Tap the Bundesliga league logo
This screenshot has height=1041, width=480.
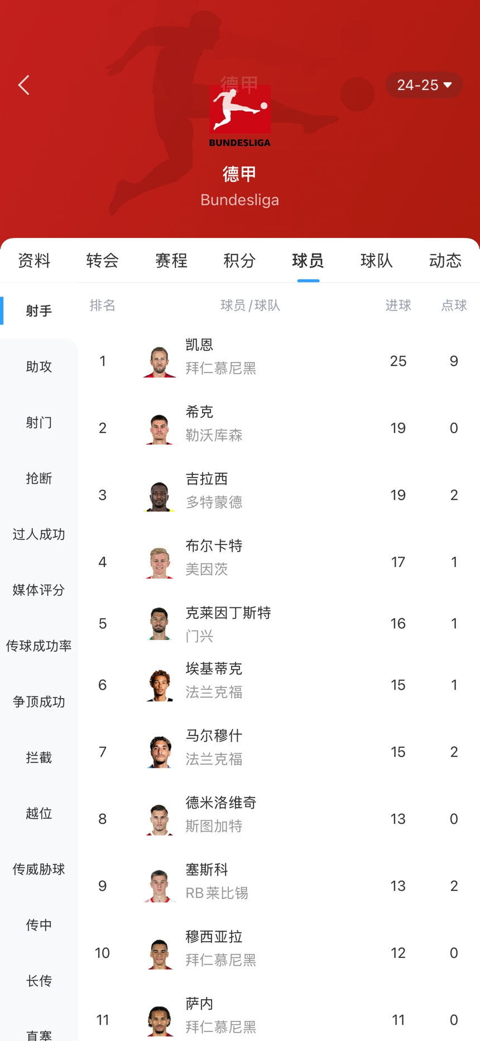pyautogui.click(x=240, y=116)
